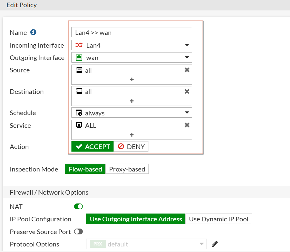Set Action to DENY
The width and height of the screenshot is (290, 252).
pyautogui.click(x=131, y=146)
